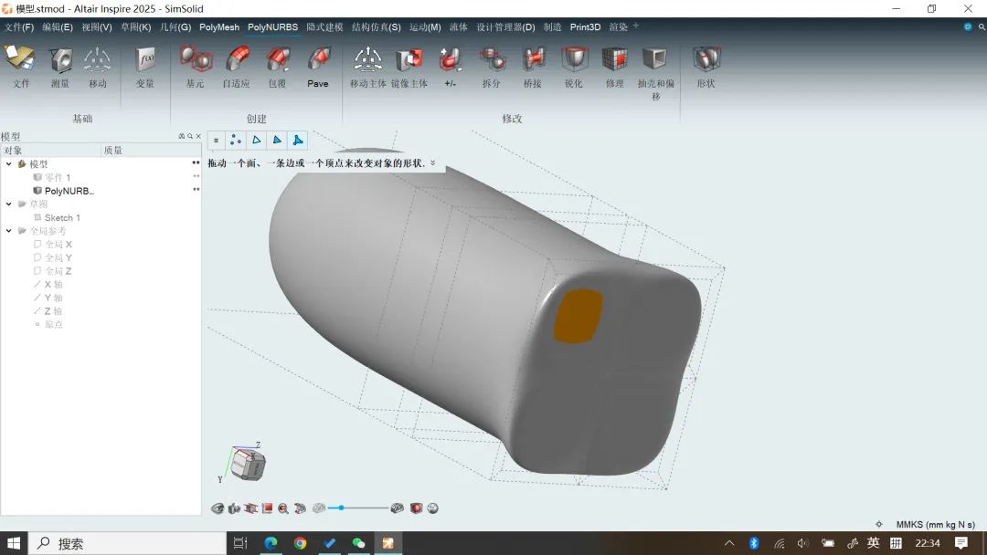Select the 桥接 (Bridge) tool
This screenshot has width=987, height=555.
click(x=533, y=62)
